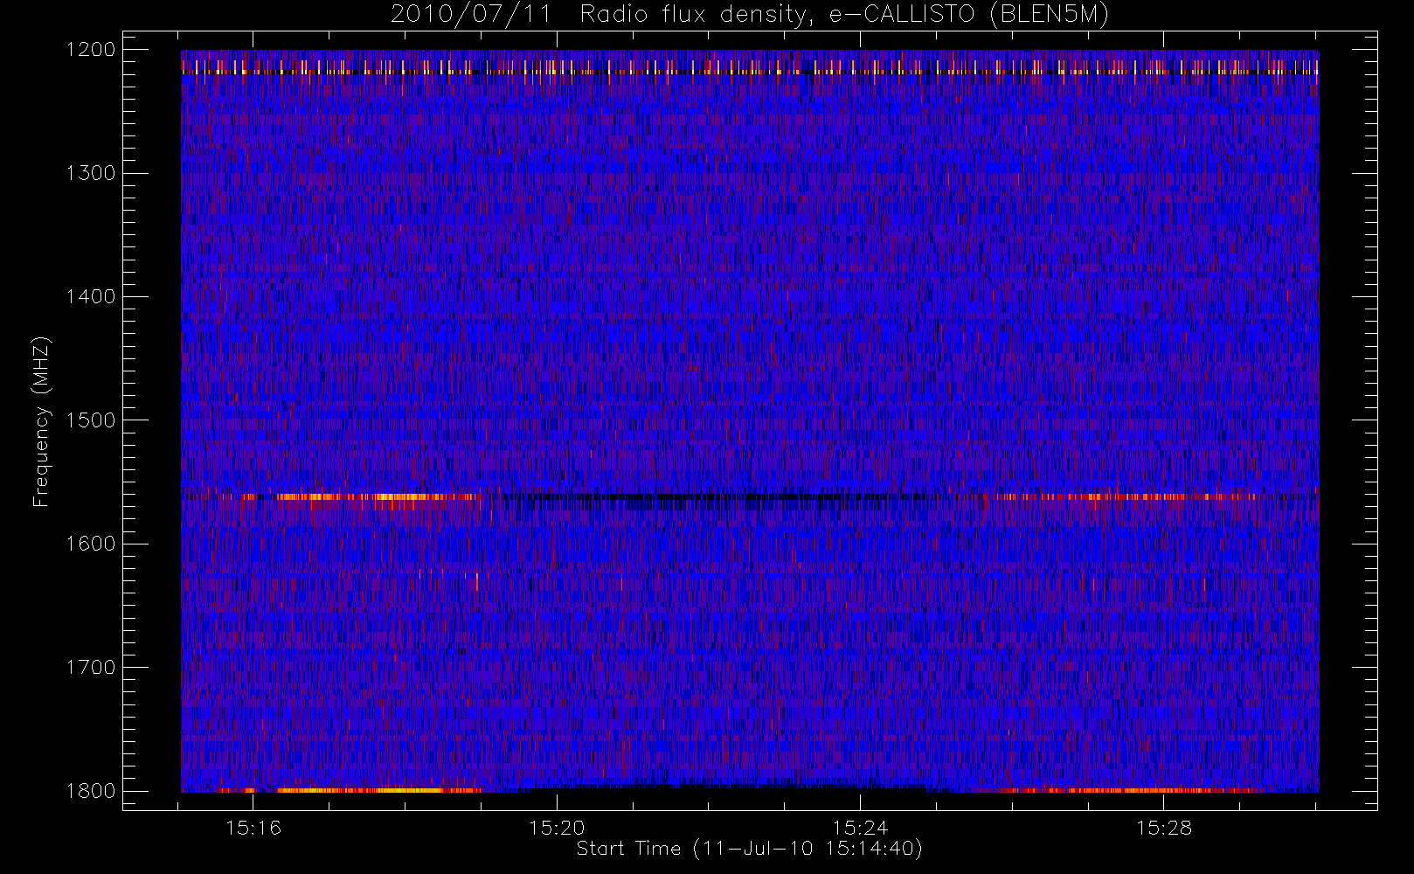
Task: Click the 1600 frequency tick label
Action: [x=91, y=544]
